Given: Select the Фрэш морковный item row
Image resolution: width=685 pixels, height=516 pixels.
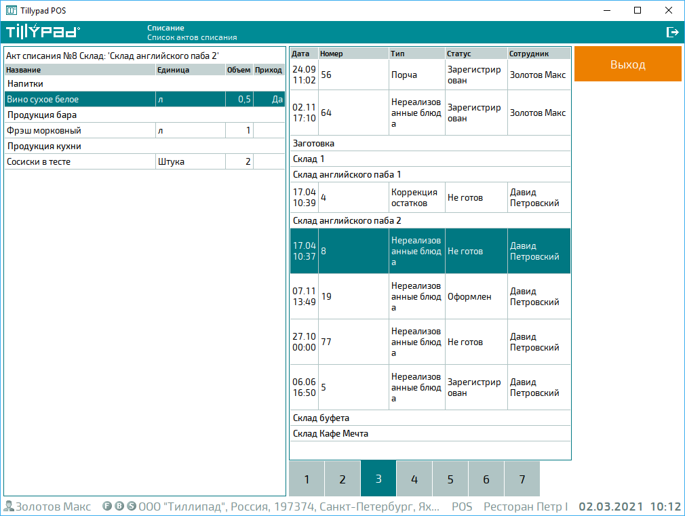Looking at the screenshot, I should 80,131.
